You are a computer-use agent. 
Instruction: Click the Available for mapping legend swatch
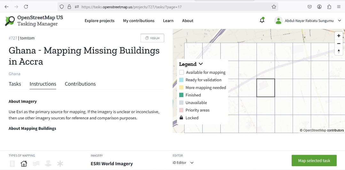click(181, 72)
